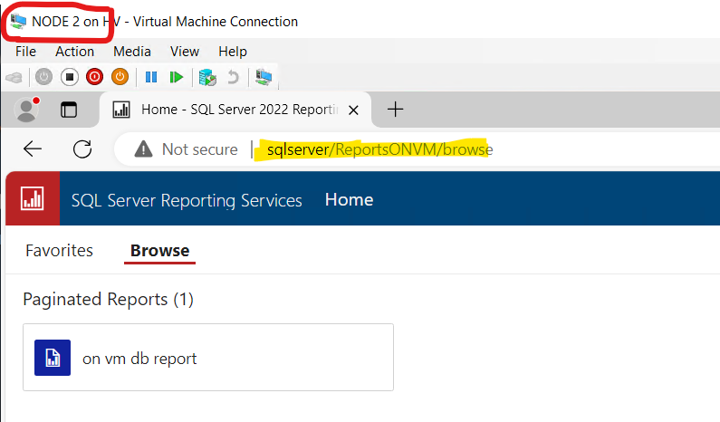Open the Action menu
This screenshot has height=422, width=720.
coord(75,52)
